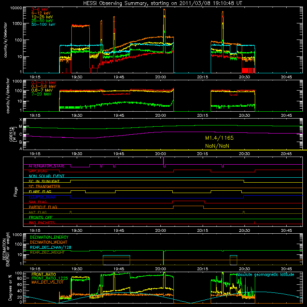Click the MAX_DET_VS_TOT legend label

[47, 282]
